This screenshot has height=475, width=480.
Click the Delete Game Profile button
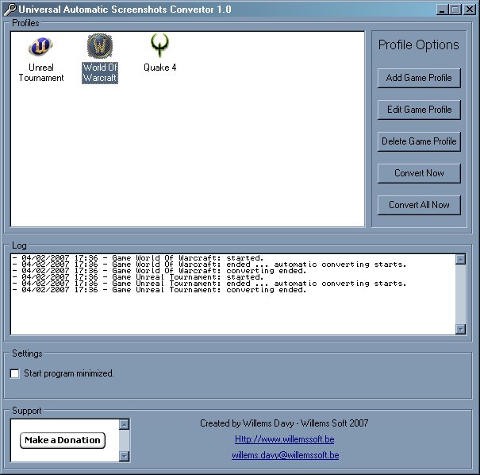point(419,141)
